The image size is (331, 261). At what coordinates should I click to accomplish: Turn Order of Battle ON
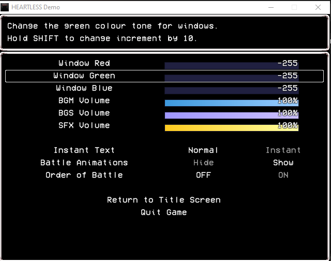coord(283,175)
